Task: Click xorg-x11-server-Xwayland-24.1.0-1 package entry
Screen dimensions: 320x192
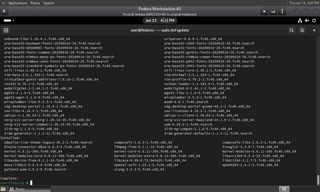Action: [x=209, y=120]
